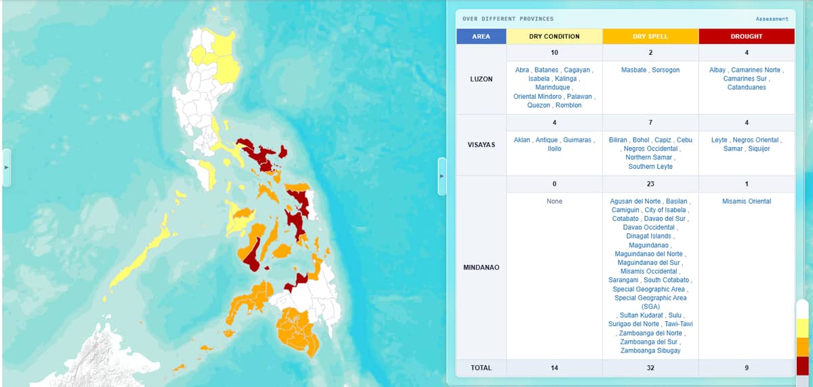Click the Romblon province name
Screen dimensions: 813x387
(568, 105)
